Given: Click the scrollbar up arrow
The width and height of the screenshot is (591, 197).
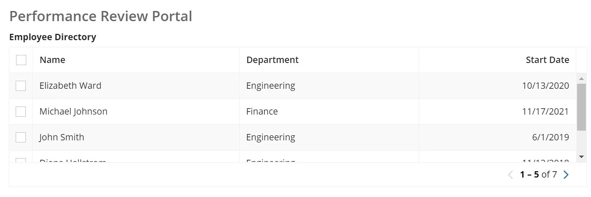Looking at the screenshot, I should 581,79.
